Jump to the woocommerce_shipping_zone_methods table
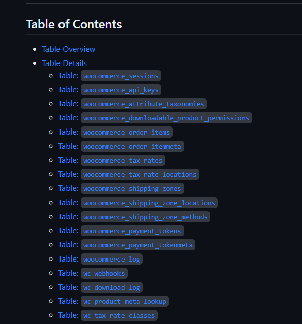The height and width of the screenshot is (324, 302). pyautogui.click(x=134, y=217)
